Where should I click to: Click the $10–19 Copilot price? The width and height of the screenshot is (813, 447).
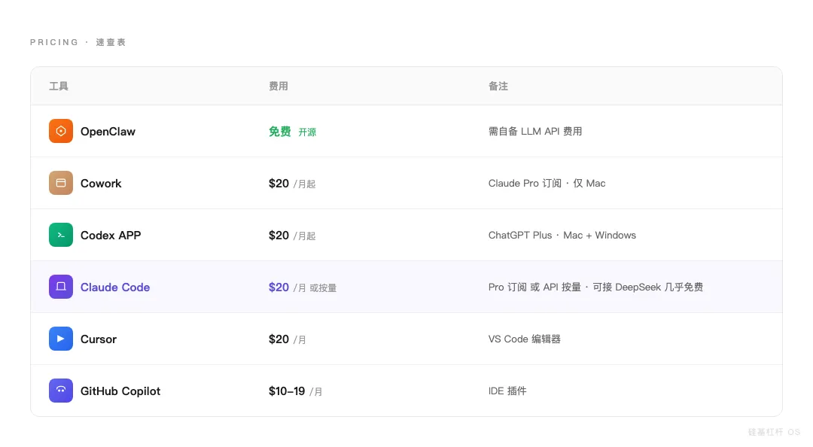(287, 391)
